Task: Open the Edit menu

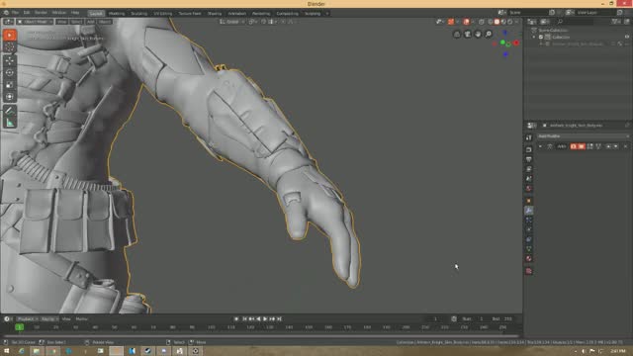Action: 27,13
